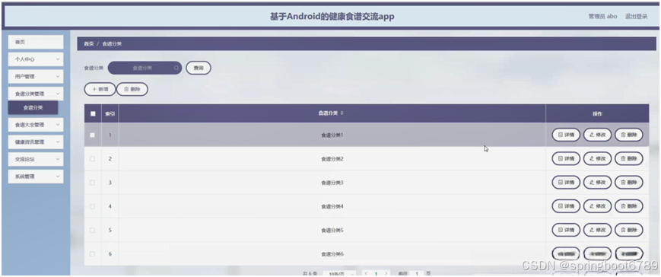
Task: Click the app title 基于Android的健康食谱交流app
Action: coord(332,17)
